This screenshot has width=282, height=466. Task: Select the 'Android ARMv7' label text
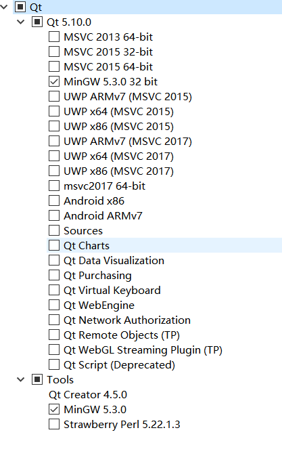click(x=103, y=215)
